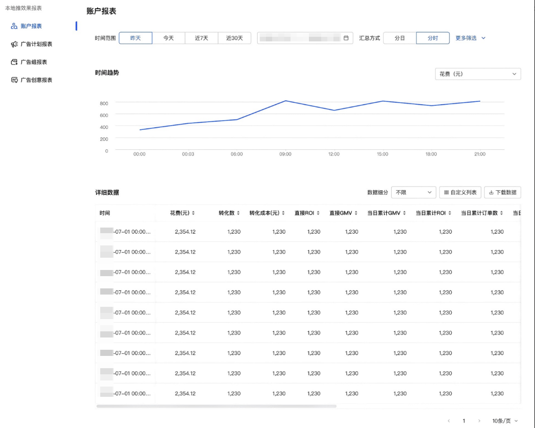Click the 账户报表 sidebar icon
This screenshot has height=428, width=535.
point(14,26)
